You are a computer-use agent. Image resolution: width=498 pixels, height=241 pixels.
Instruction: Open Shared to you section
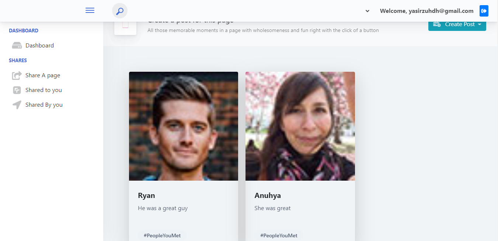43,90
